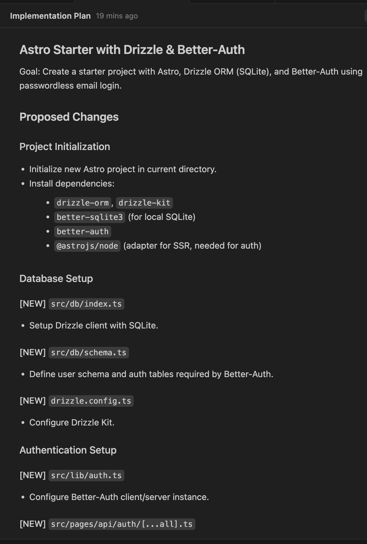
Task: Open the src/db/index.ts file link
Action: (x=86, y=304)
